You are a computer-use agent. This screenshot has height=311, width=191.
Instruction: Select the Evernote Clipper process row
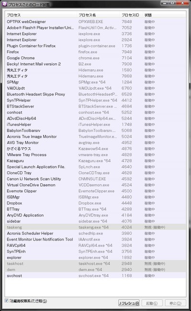coord(95,191)
